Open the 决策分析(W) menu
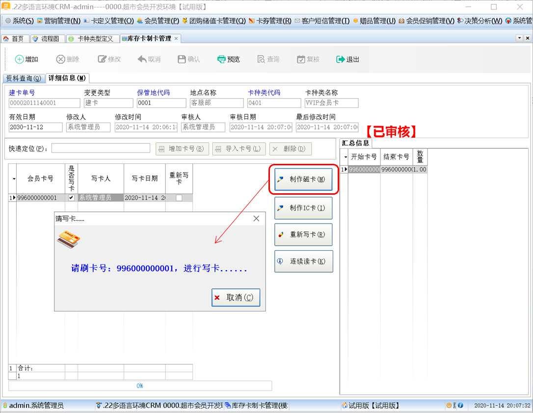 (480, 21)
